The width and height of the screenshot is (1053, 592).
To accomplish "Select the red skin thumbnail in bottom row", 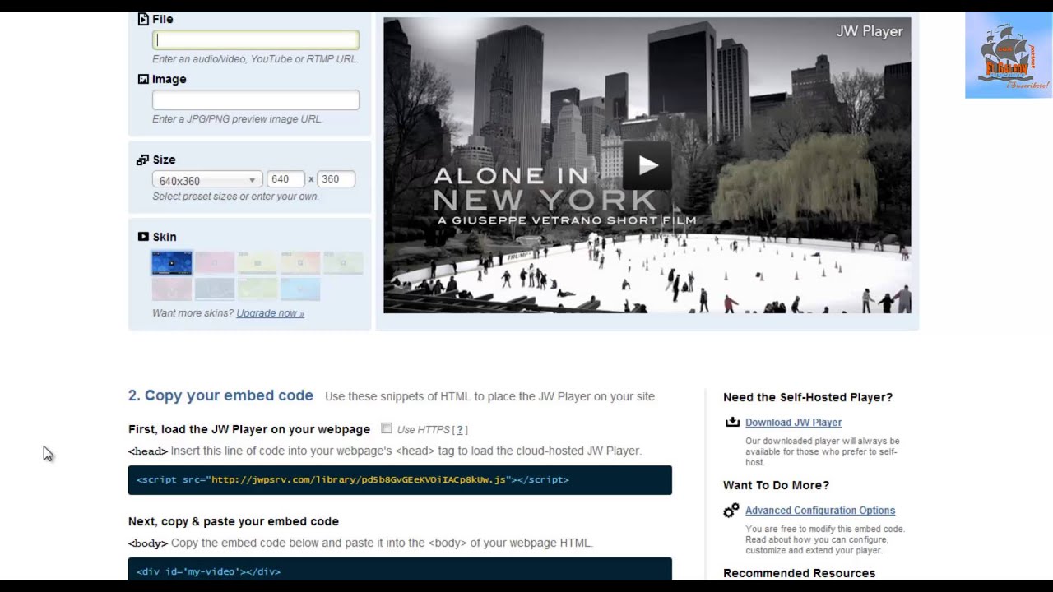I will click(x=172, y=289).
